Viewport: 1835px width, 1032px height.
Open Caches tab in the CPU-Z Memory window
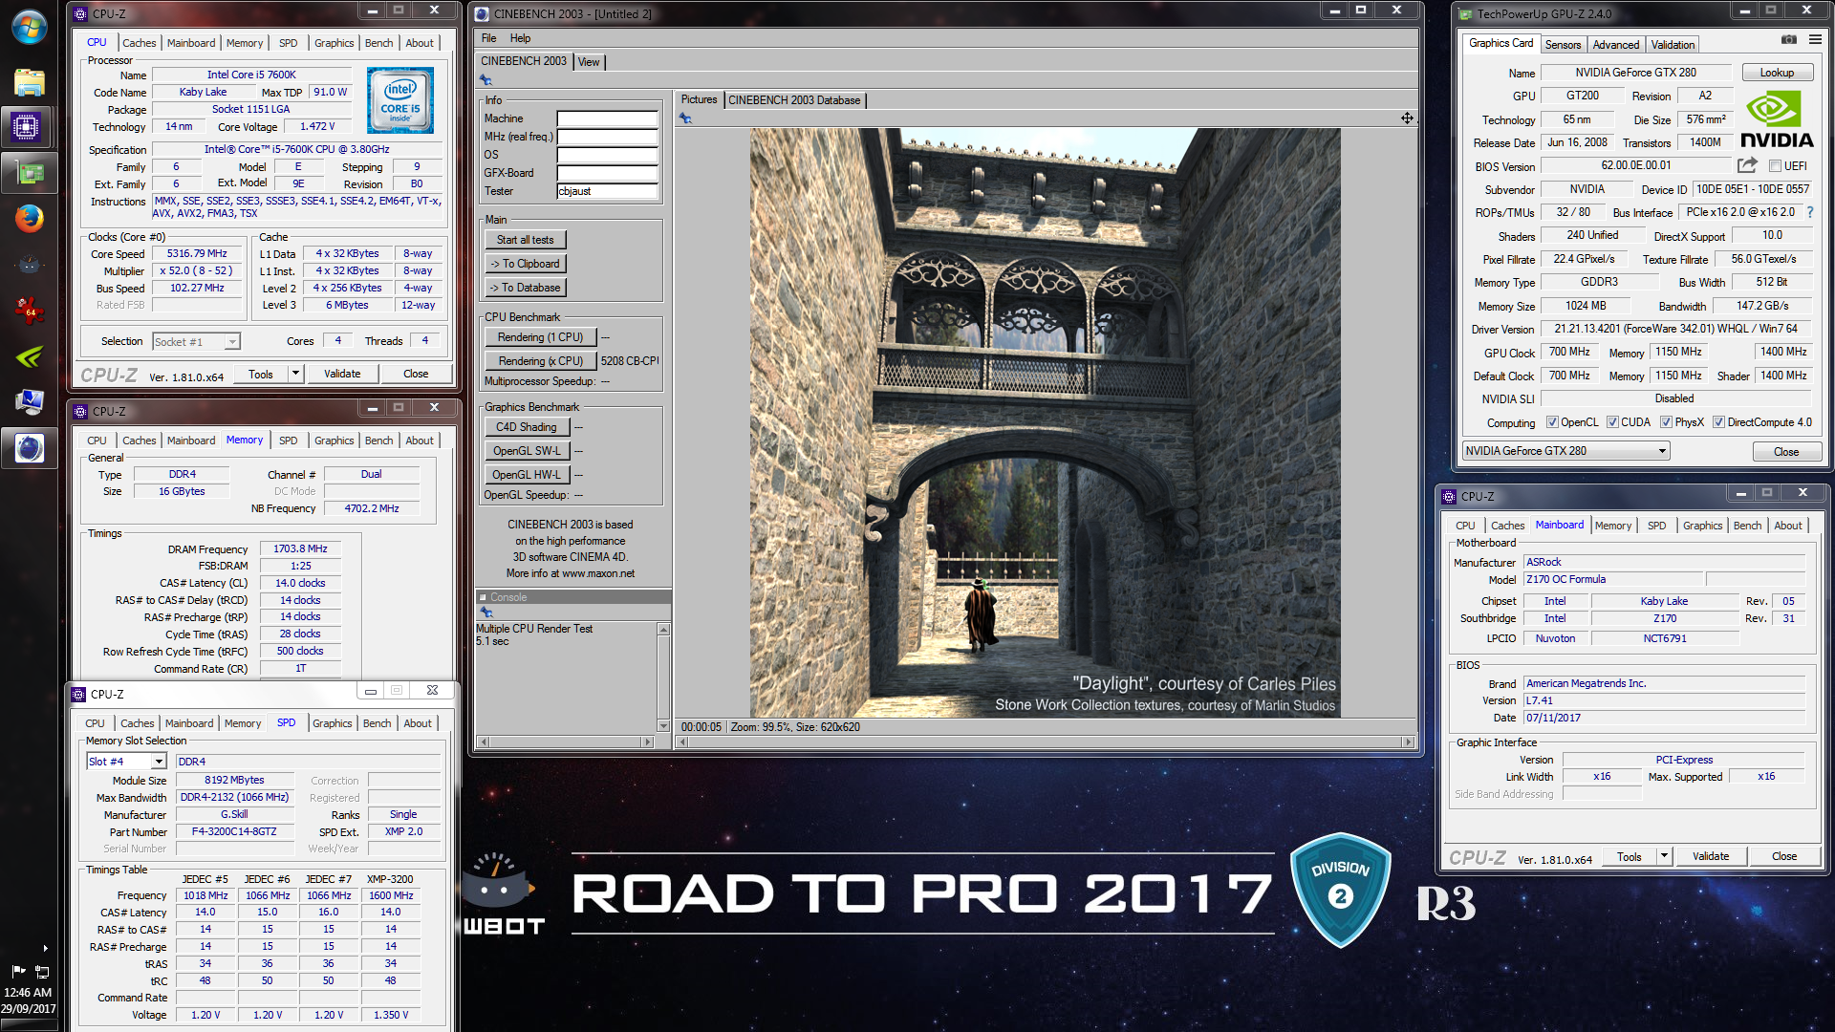click(x=139, y=441)
